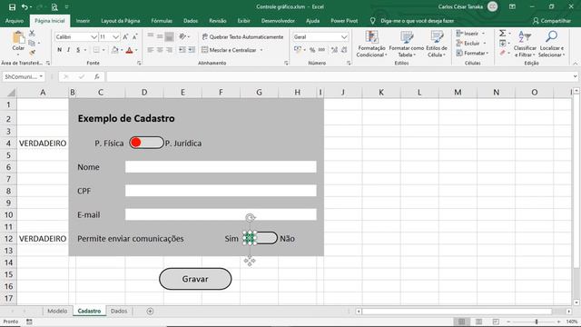Open Formatar como Tabela gallery

407,45
